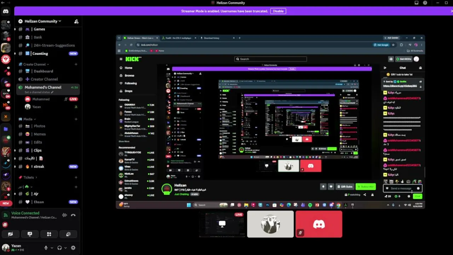453x255 pixels.
Task: Click Gift Subs on the streamed Kick page
Action: [345, 187]
